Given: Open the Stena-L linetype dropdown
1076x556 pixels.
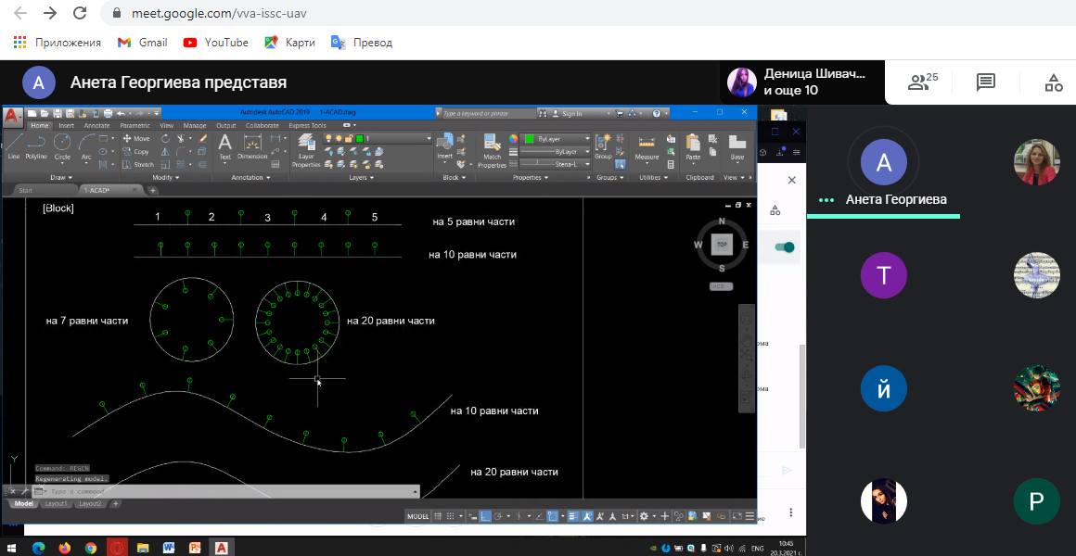Looking at the screenshot, I should coord(555,165).
